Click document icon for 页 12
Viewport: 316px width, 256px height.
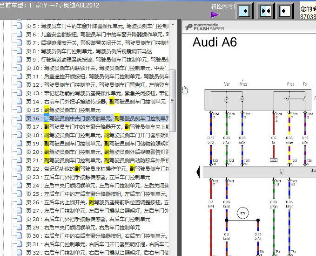click(x=20, y=84)
